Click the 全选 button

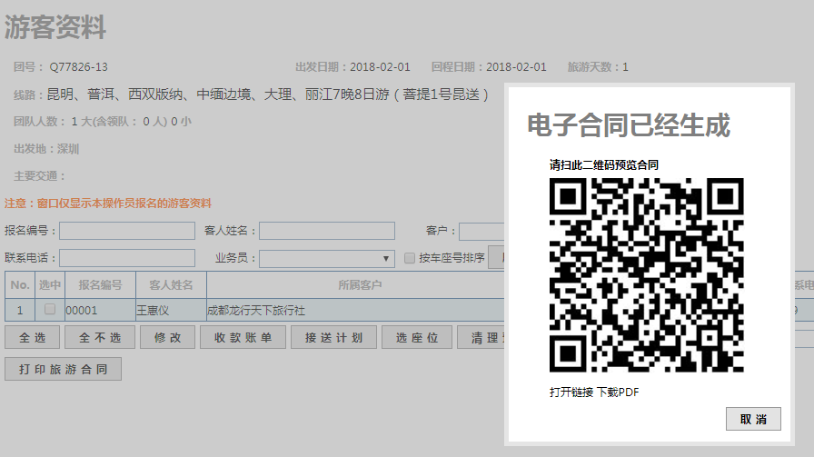pos(32,338)
